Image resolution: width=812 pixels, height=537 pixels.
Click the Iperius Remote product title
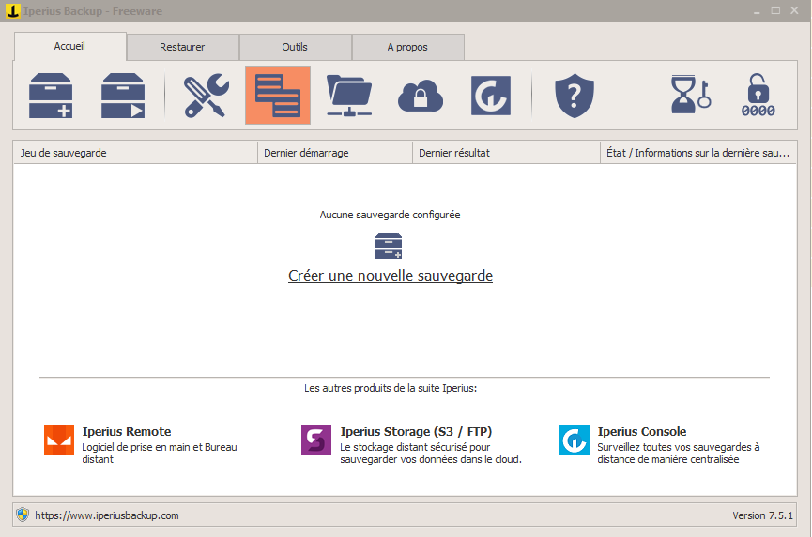click(x=127, y=431)
